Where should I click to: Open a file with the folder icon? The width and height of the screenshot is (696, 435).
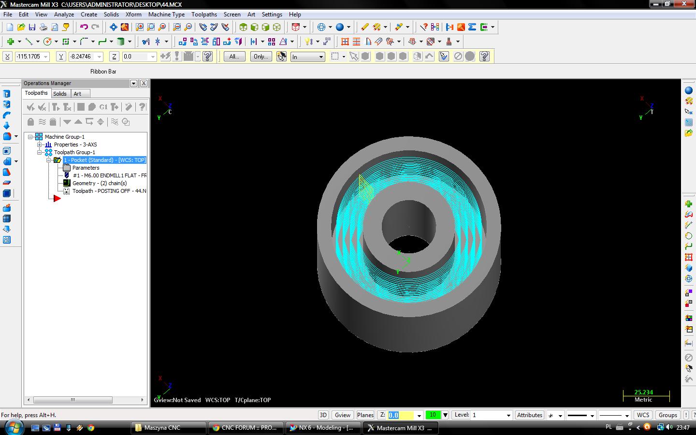[21, 27]
